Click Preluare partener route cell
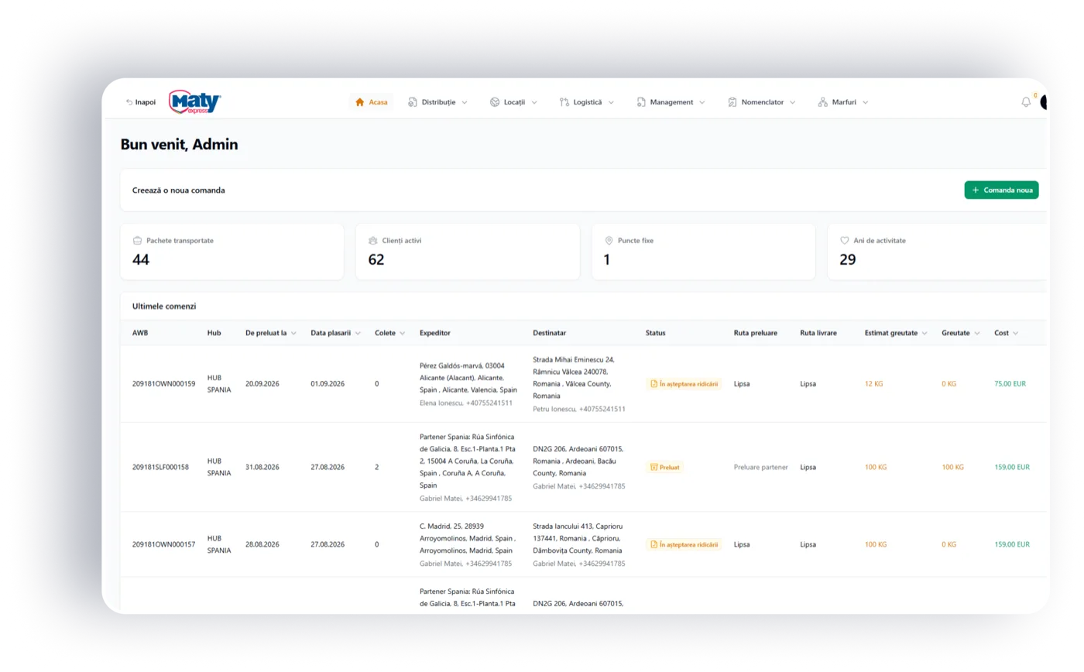Viewport: 1084px width, 672px height. pyautogui.click(x=761, y=468)
